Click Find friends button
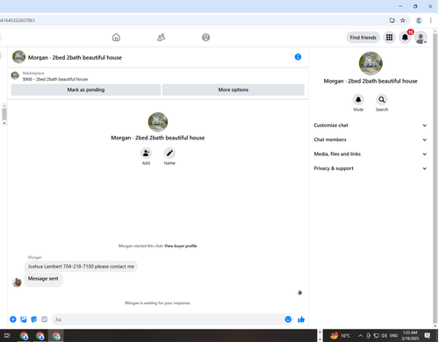 click(x=363, y=38)
